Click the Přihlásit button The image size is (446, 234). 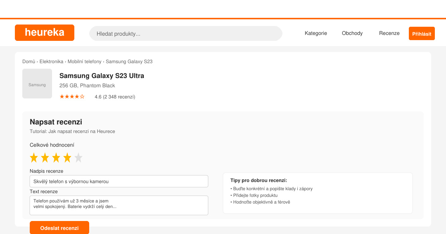coord(422,33)
